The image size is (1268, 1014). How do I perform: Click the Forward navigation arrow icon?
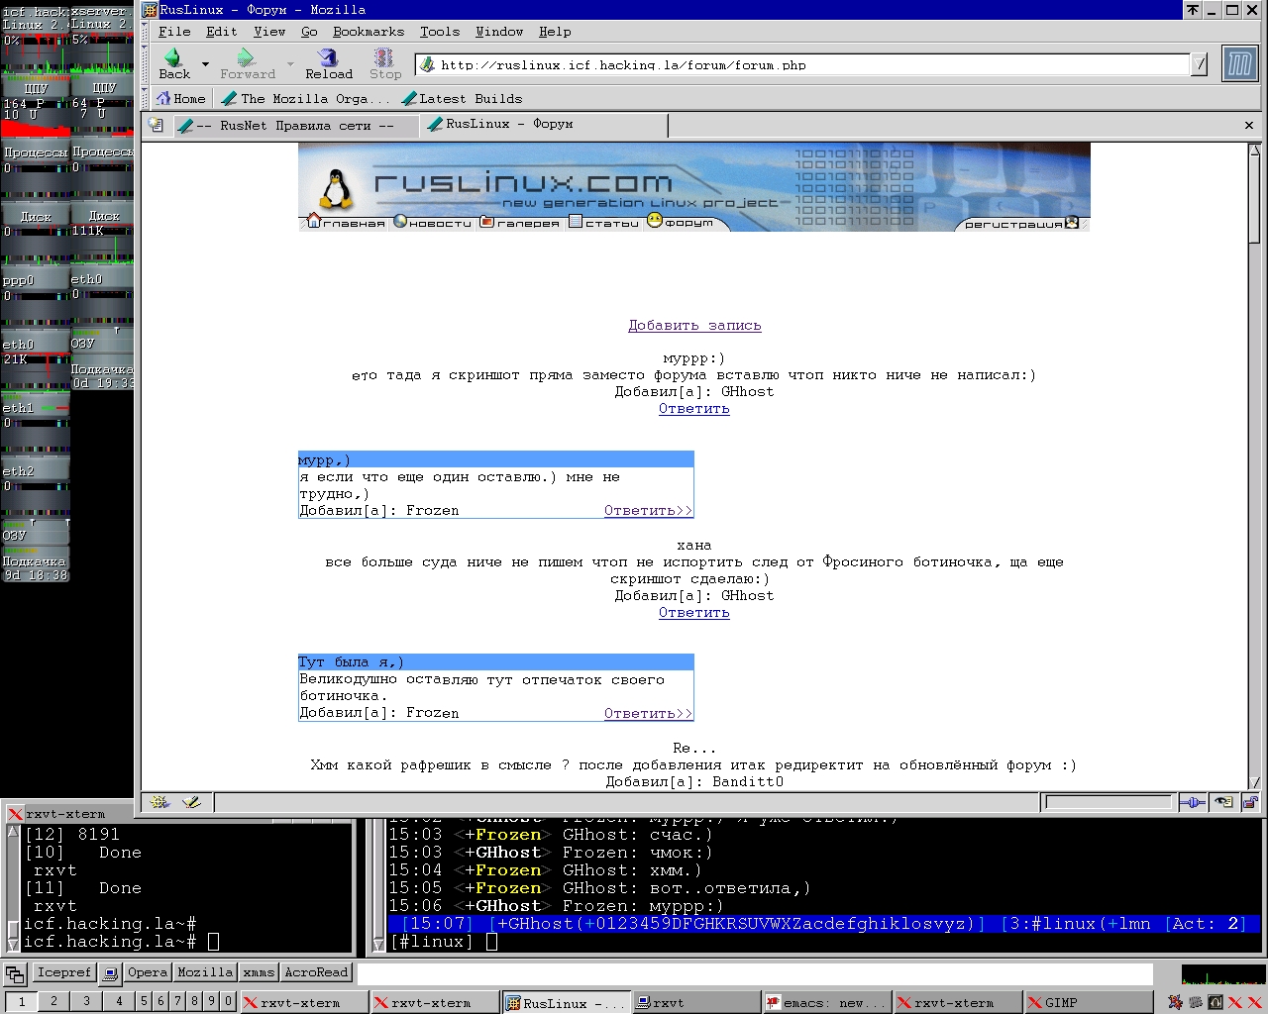tap(246, 57)
